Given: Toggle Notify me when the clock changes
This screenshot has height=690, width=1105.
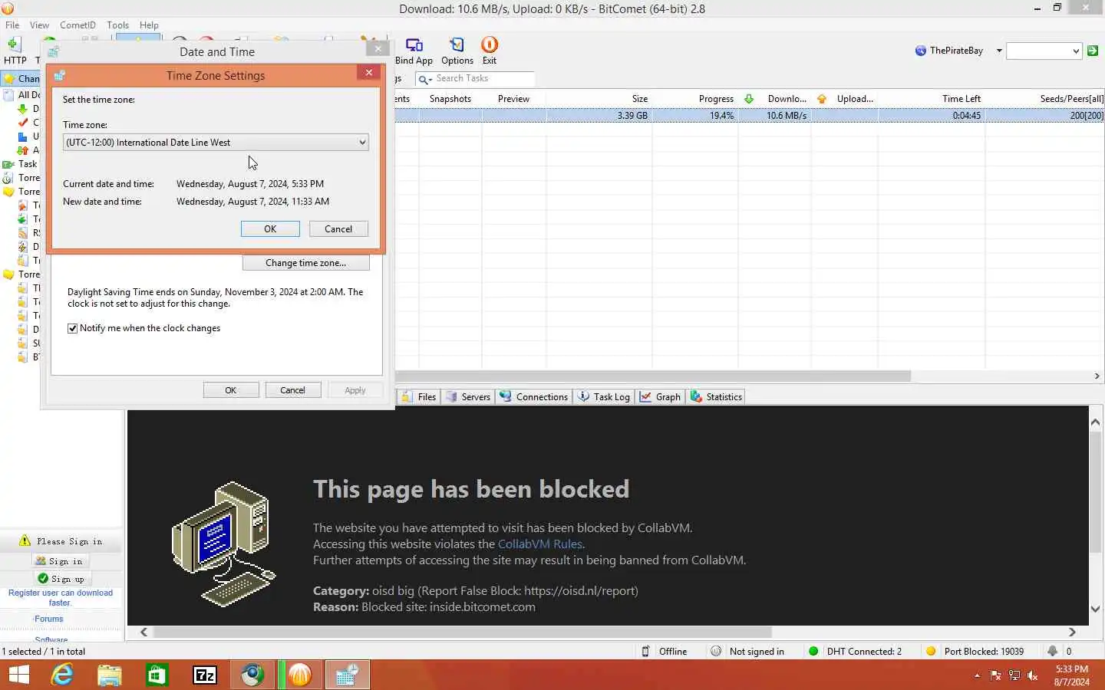Looking at the screenshot, I should coord(73,328).
